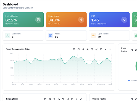Screen dimensions: 137x101
Task: Share the Power Consumption chart
Action: tap(96, 49)
